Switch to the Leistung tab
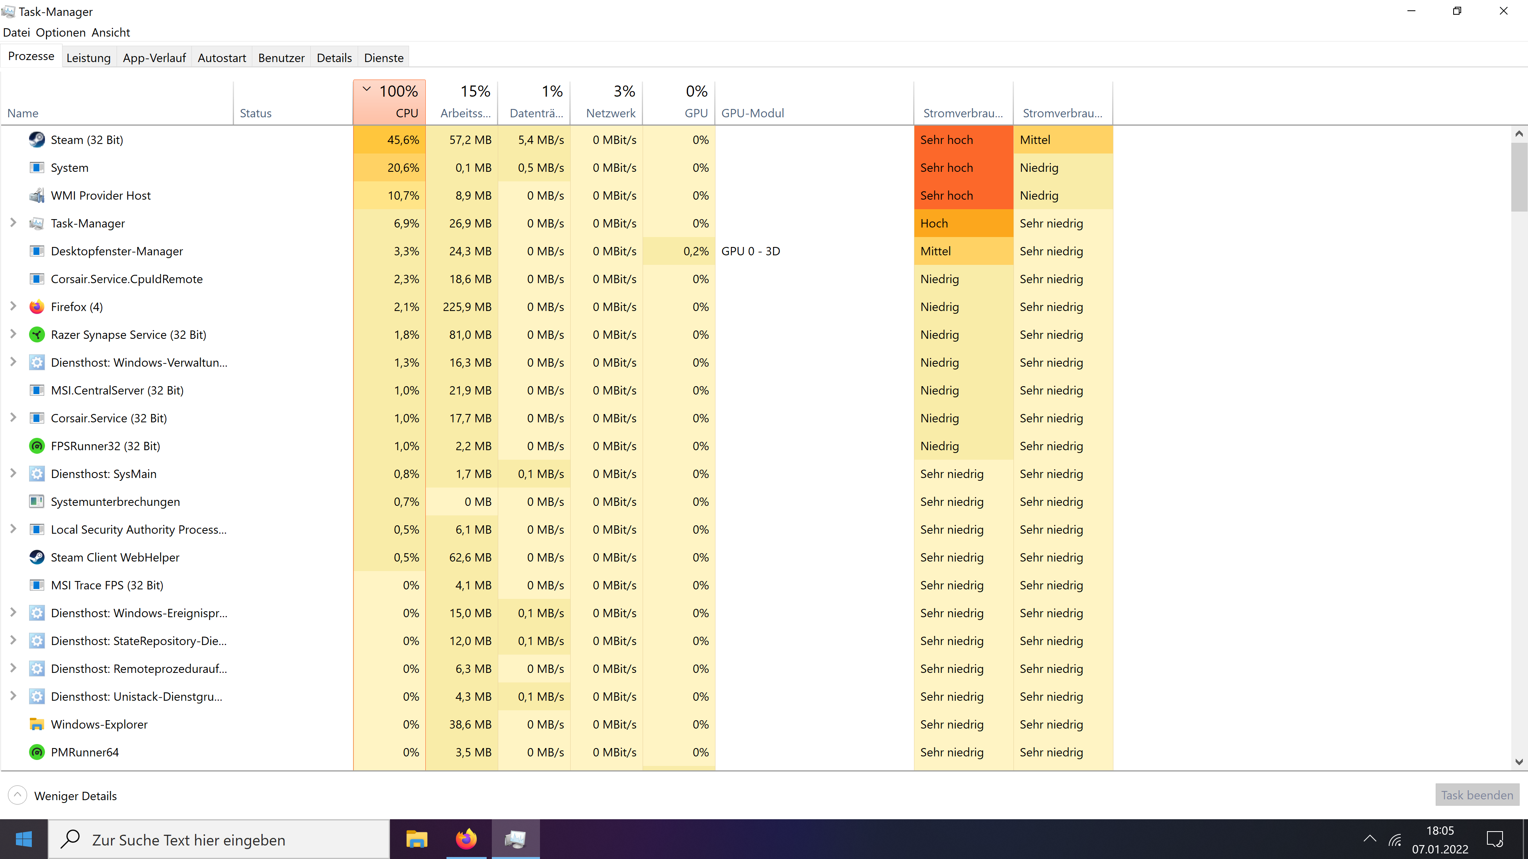The width and height of the screenshot is (1528, 859). pos(88,58)
